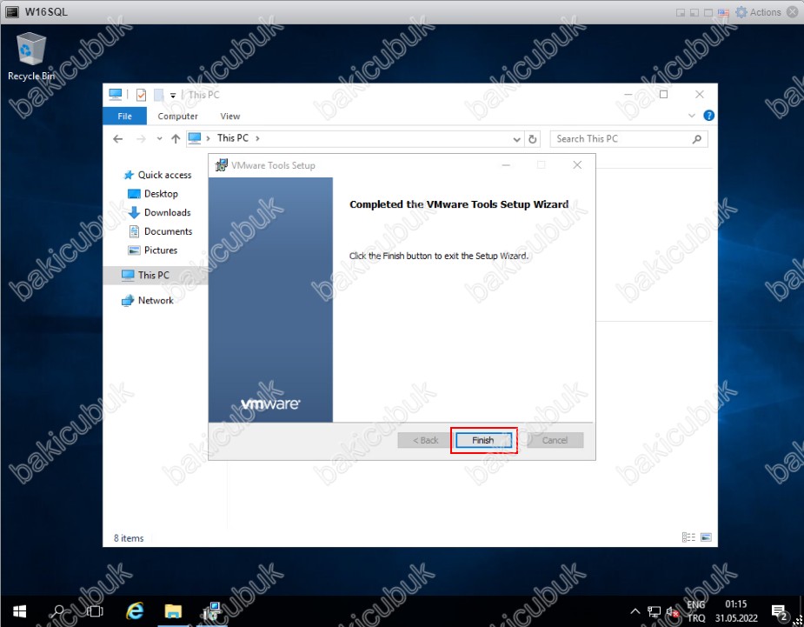This screenshot has width=804, height=627.
Task: Click Finish in VMware Tools Setup
Action: (483, 440)
